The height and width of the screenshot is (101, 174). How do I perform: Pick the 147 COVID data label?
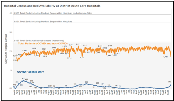click(102, 84)
